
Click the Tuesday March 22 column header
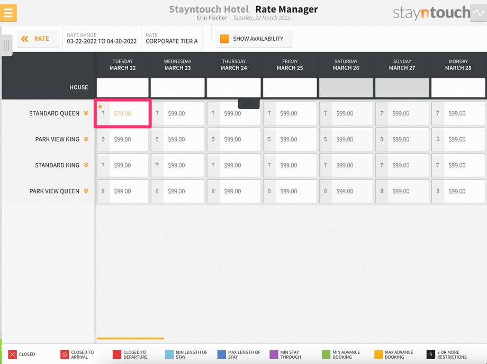[x=123, y=65]
